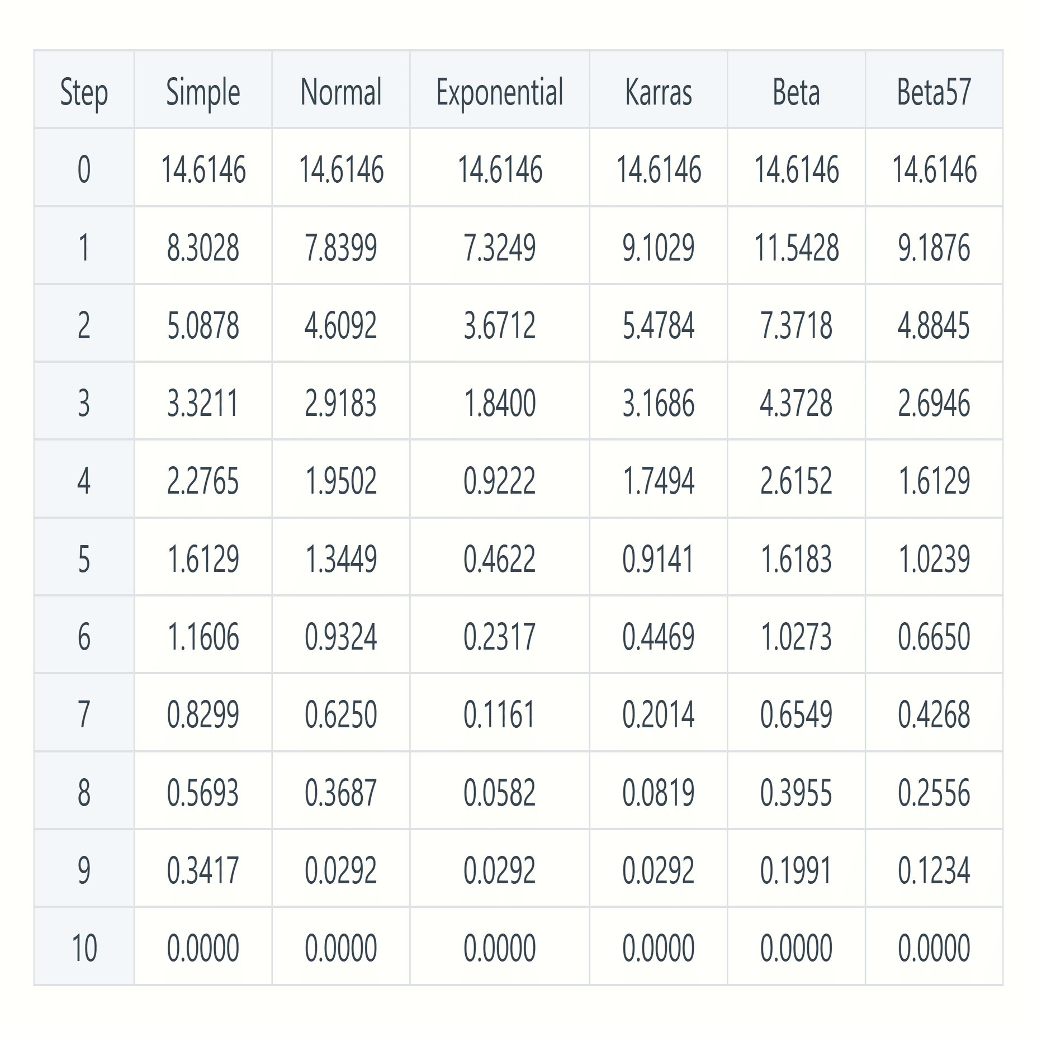Select the Beta value 0.6549
The height and width of the screenshot is (1037, 1037).
796,714
